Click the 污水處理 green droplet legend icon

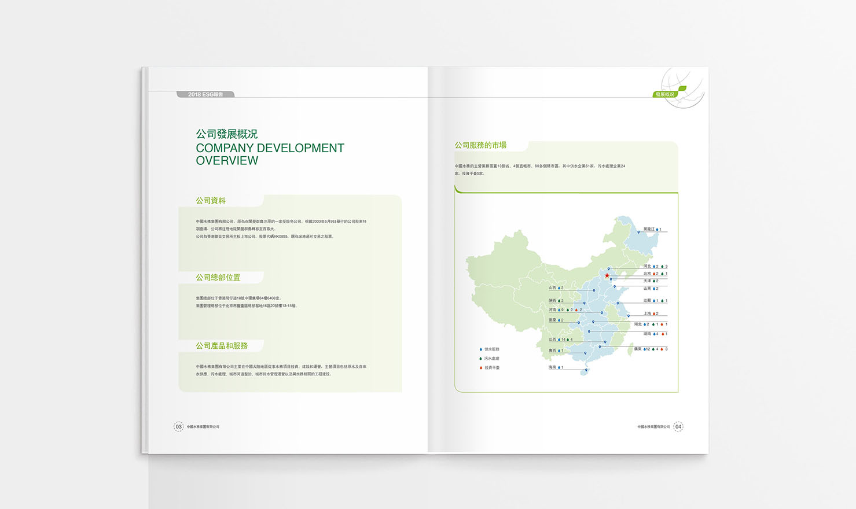tap(480, 359)
